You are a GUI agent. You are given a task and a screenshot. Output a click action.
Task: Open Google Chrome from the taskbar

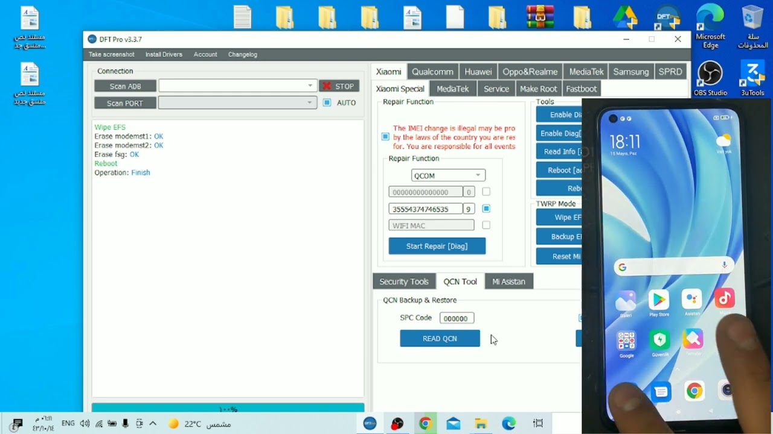click(425, 424)
